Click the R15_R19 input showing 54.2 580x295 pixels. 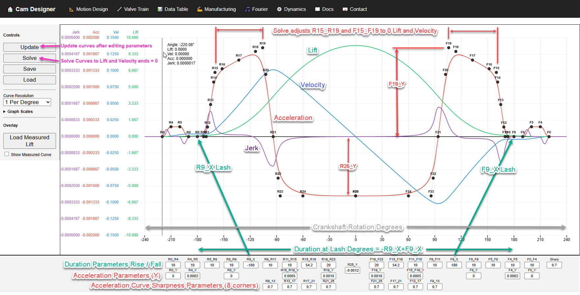(x=309, y=265)
